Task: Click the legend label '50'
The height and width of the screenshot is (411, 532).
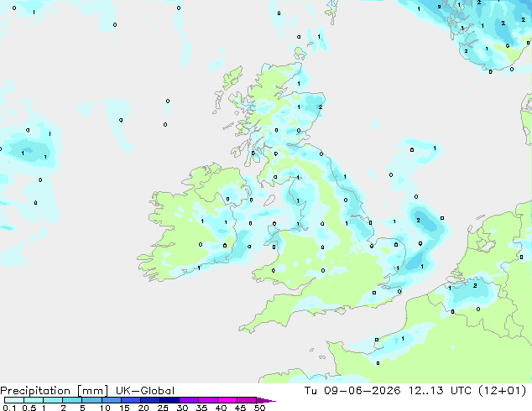Action: pos(259,408)
